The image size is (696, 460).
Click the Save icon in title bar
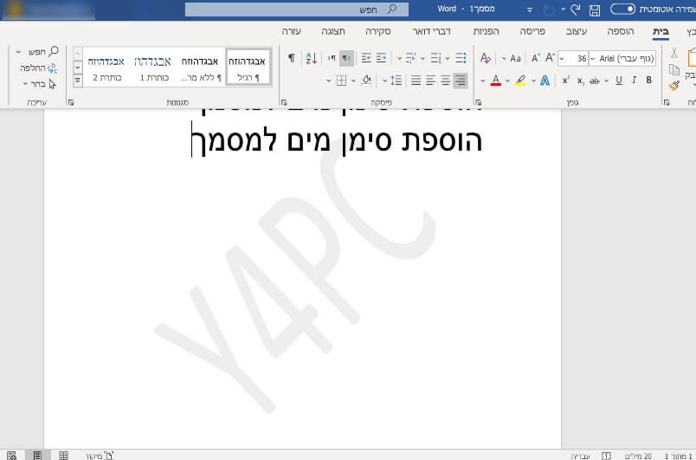tap(595, 10)
